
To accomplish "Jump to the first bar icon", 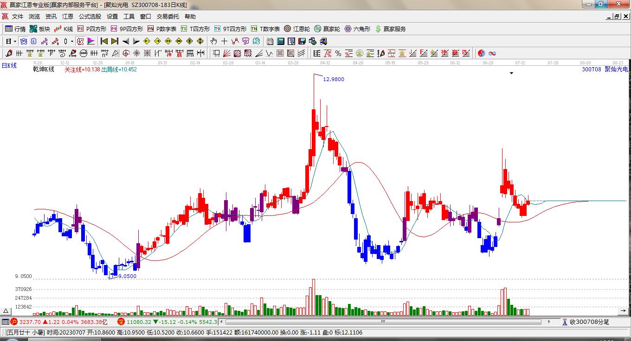I will click(x=104, y=41).
